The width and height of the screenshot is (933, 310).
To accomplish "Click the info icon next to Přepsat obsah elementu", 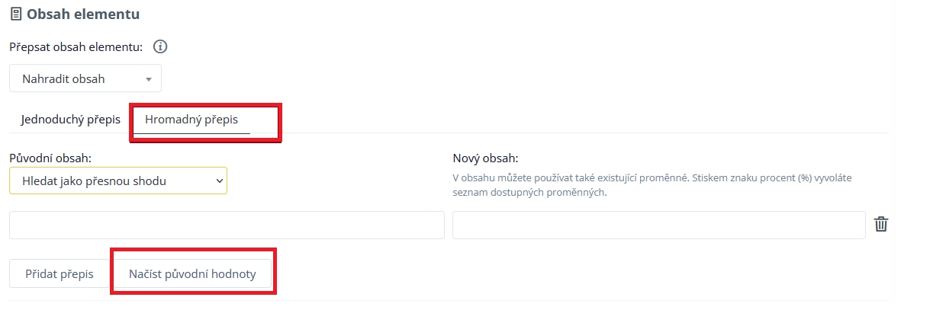I will click(x=160, y=47).
